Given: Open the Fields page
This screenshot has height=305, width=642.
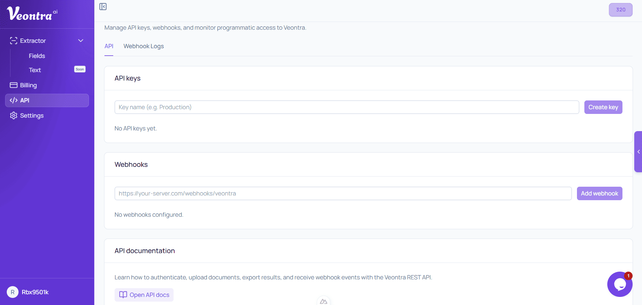Looking at the screenshot, I should tap(37, 56).
